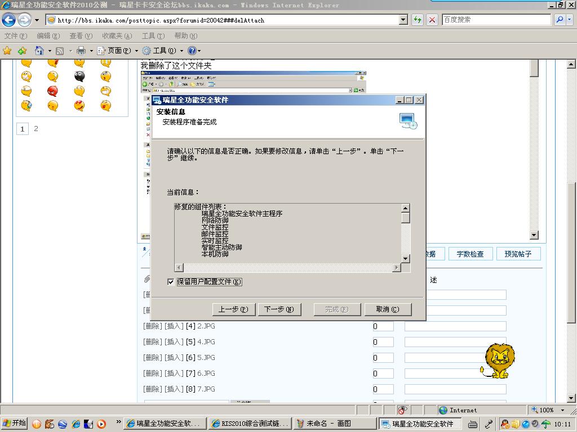Click [删除] for attachment 6.JPG
The height and width of the screenshot is (432, 577).
(x=152, y=373)
